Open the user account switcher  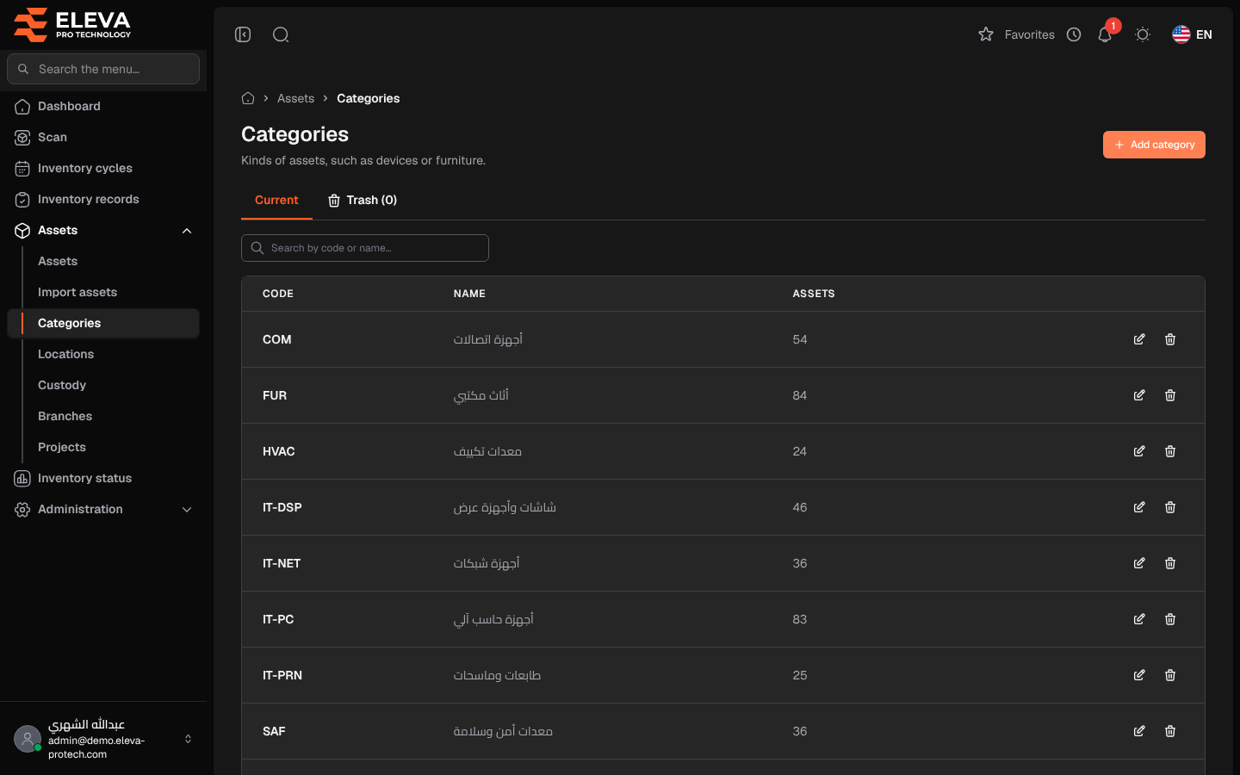click(103, 739)
